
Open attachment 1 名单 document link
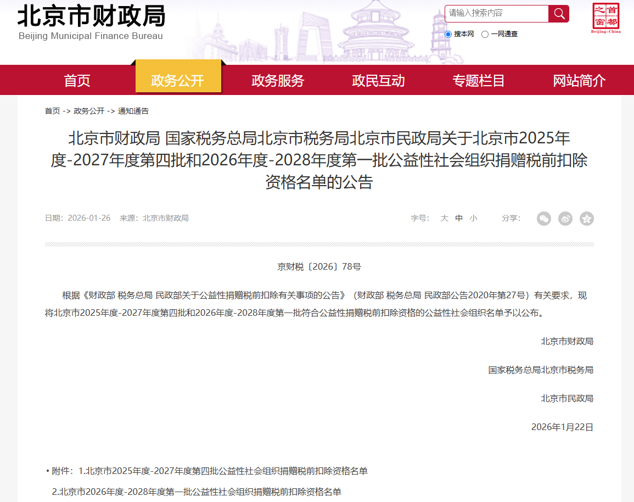coord(220,471)
